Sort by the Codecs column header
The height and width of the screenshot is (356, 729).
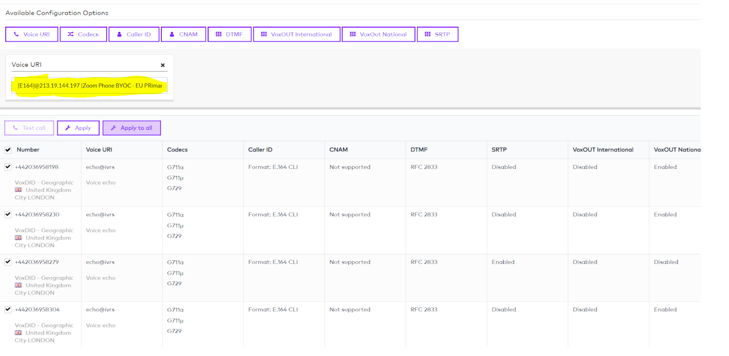[x=177, y=150]
